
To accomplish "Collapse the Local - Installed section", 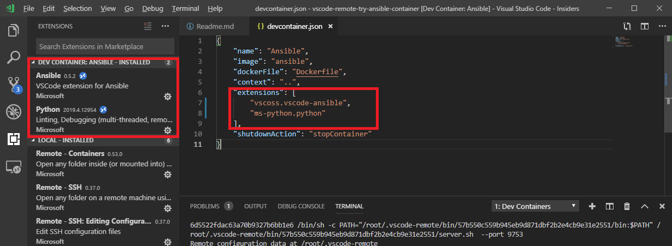I will (x=104, y=140).
